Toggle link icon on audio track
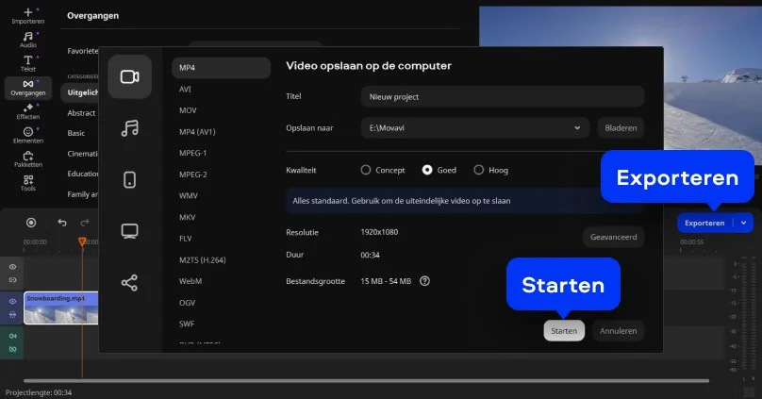 click(x=12, y=349)
